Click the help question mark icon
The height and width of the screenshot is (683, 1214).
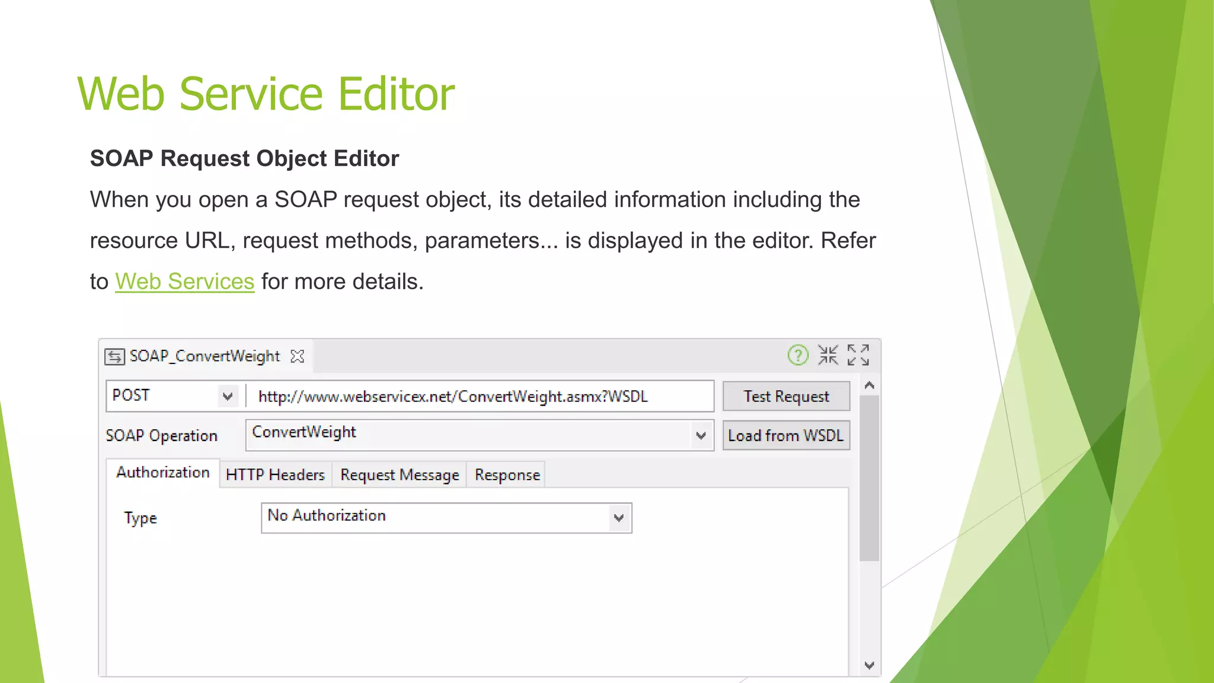click(798, 355)
